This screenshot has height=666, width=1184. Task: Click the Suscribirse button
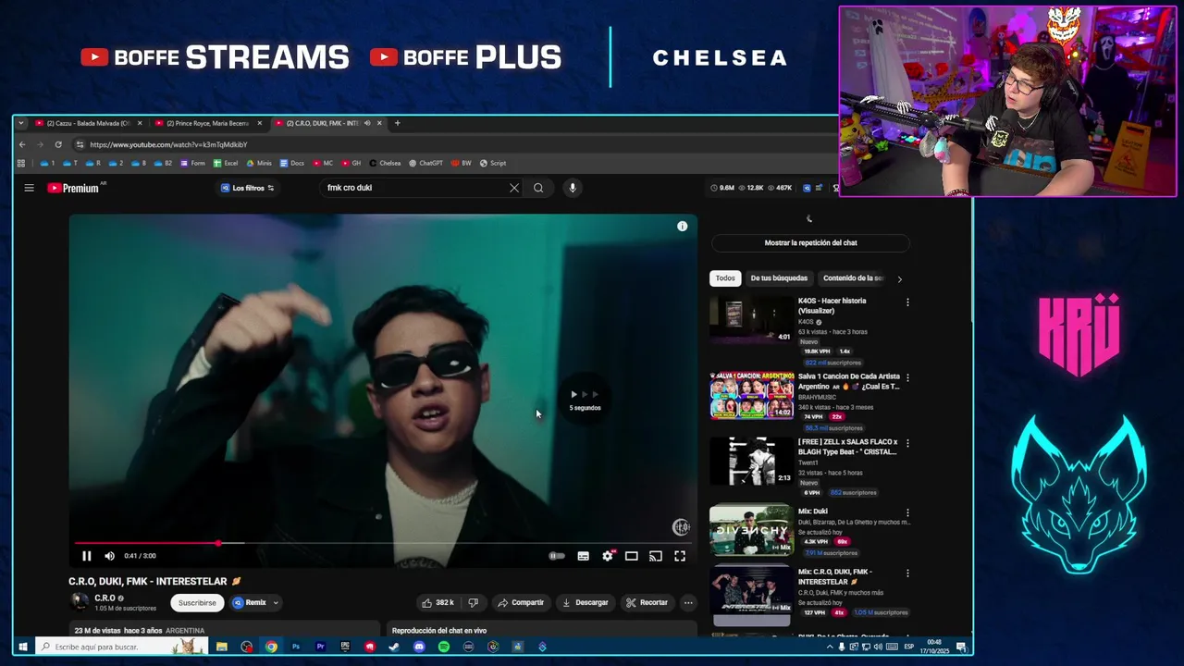click(x=197, y=602)
